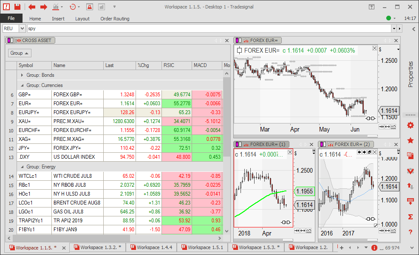The image size is (419, 255).
Task: Click the green connection status indicator
Action: click(x=388, y=18)
